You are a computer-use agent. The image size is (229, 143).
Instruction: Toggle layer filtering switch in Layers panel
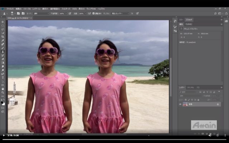click(x=219, y=92)
